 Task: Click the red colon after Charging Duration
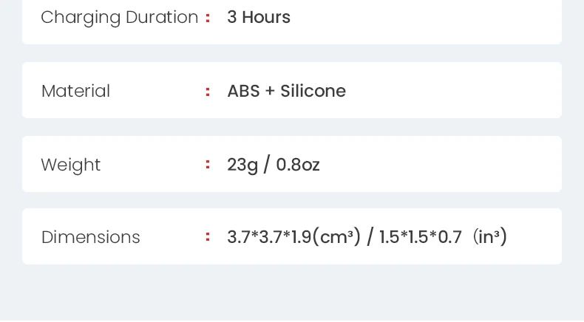tap(208, 18)
